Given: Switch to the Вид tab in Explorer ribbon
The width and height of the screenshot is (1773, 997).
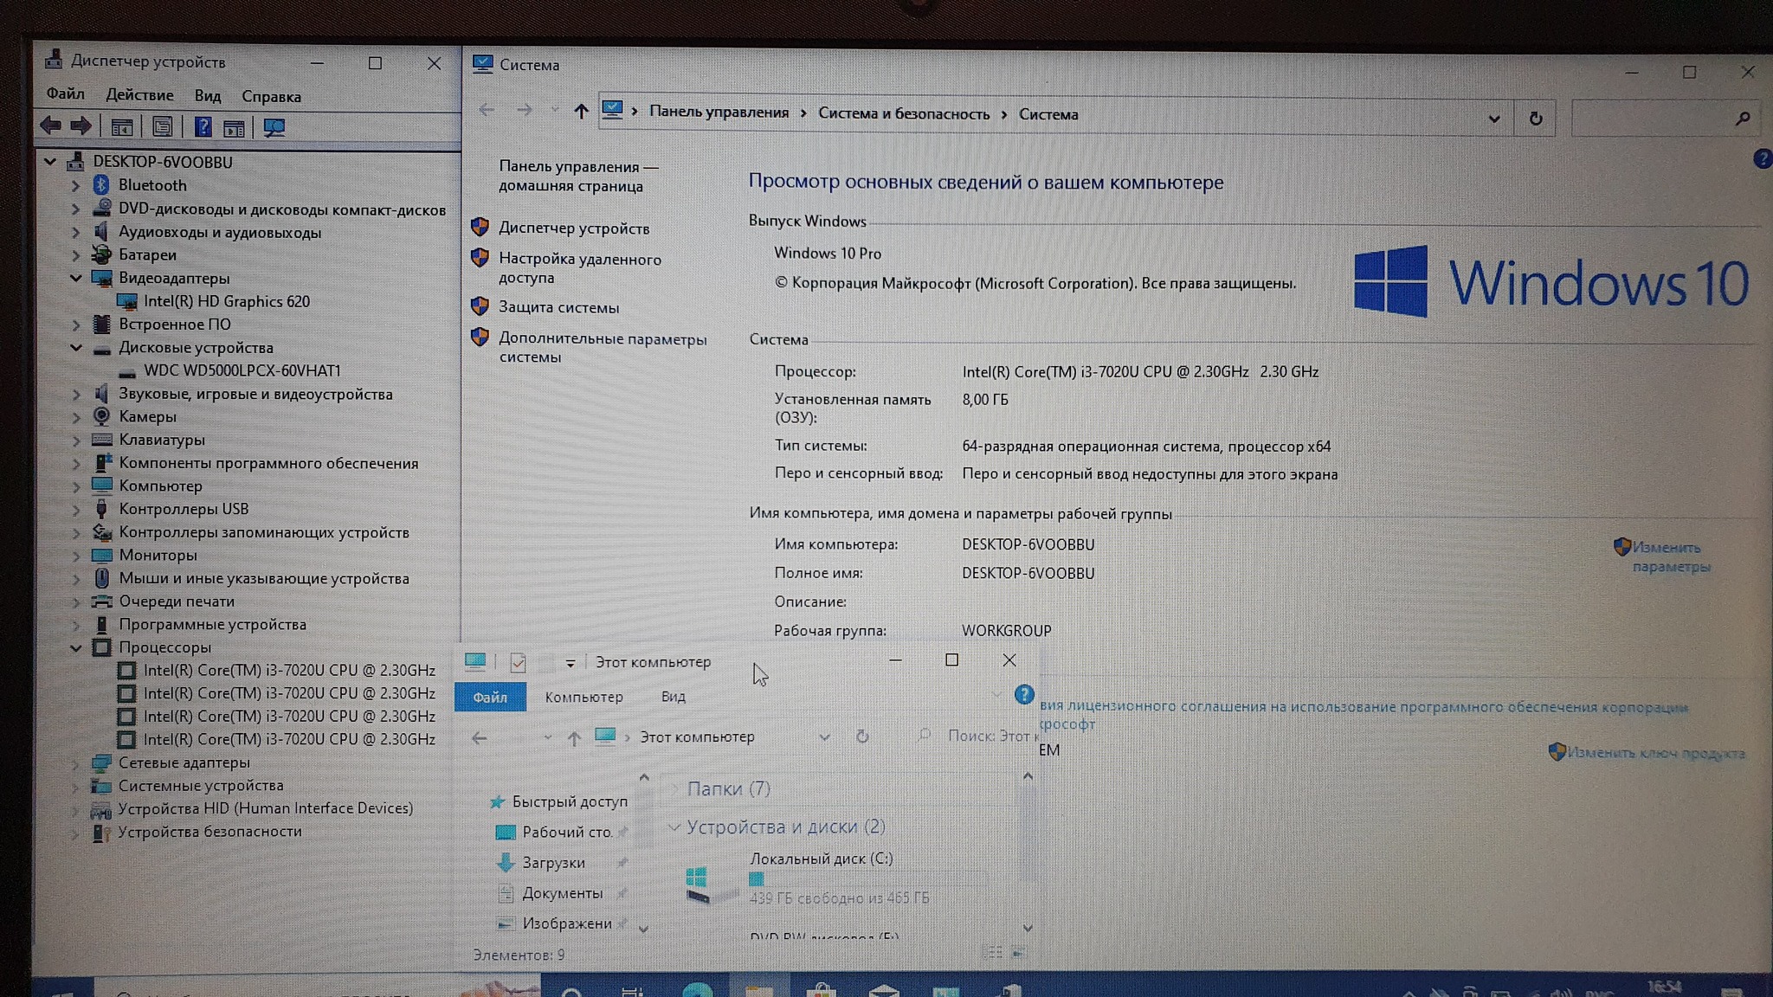Looking at the screenshot, I should (x=673, y=697).
